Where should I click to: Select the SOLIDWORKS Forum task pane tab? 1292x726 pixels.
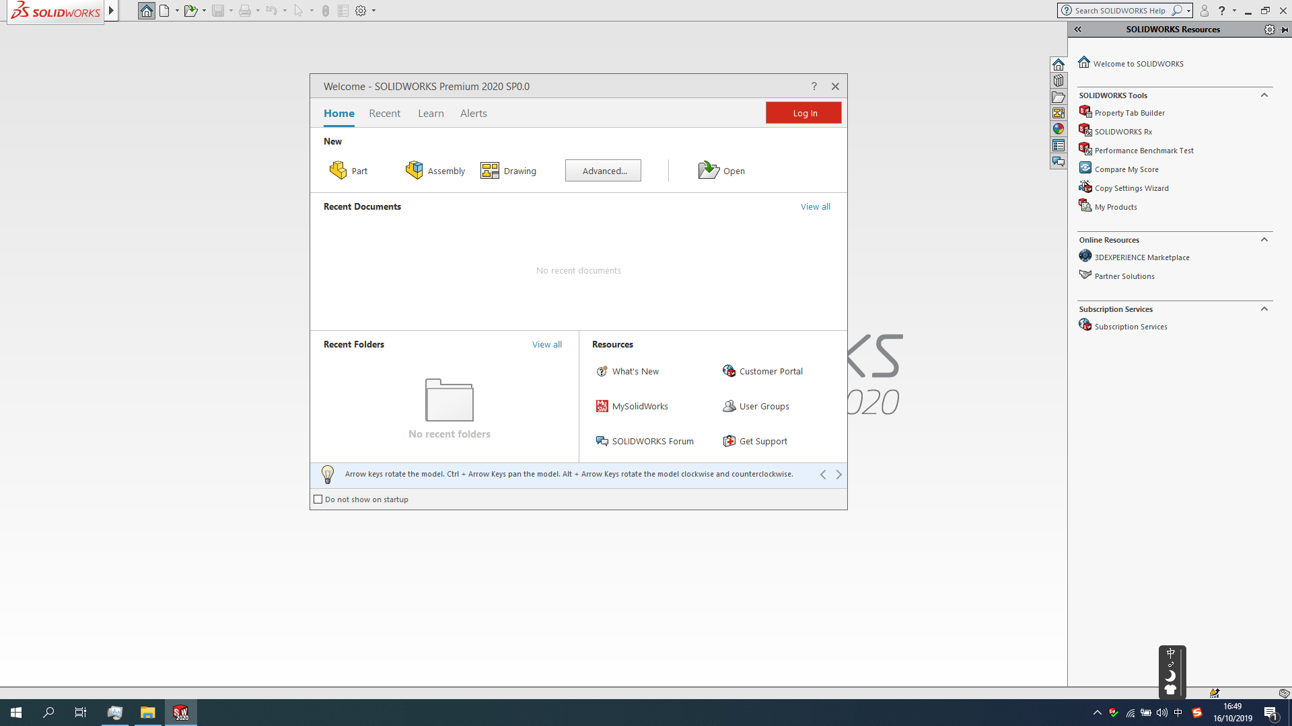pos(1058,161)
